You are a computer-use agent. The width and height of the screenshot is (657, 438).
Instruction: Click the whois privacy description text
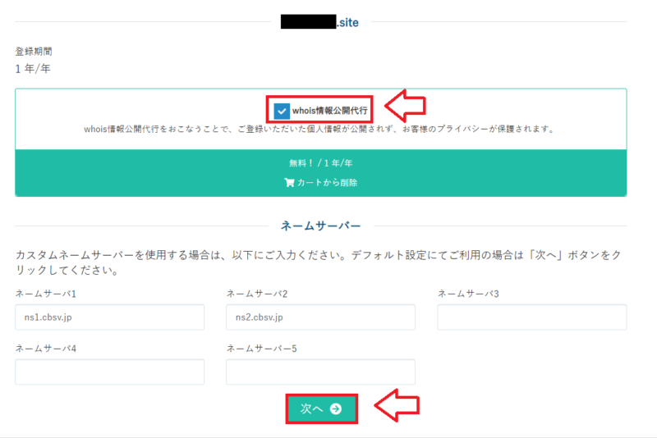[x=319, y=130]
